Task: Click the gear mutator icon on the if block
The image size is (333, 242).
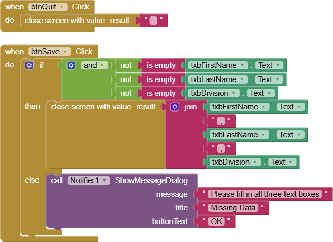Action: pos(30,65)
